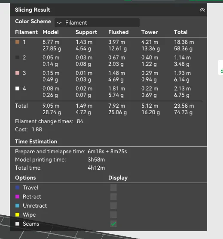Viewport: 223px width, 239px height.
Task: Click filament 1 brown color swatch
Action: click(x=17, y=42)
